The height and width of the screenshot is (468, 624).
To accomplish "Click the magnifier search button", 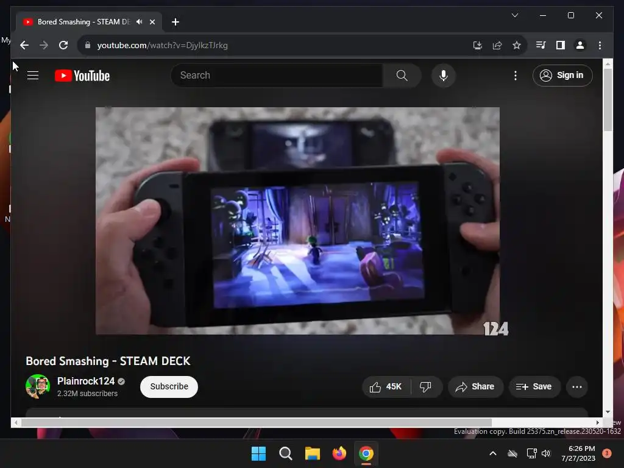I will (x=402, y=75).
